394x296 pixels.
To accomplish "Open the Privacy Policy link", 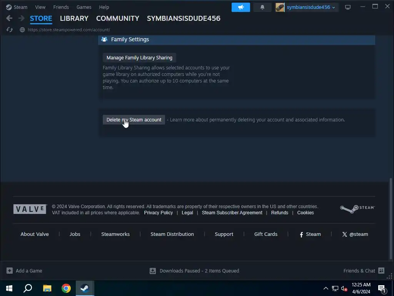I will tap(158, 213).
